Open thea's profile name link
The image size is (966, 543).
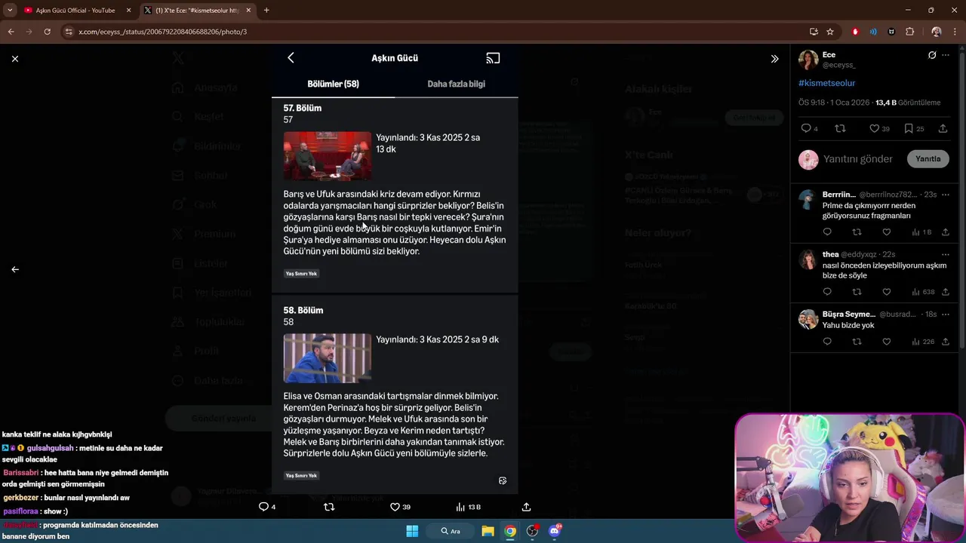click(x=830, y=255)
